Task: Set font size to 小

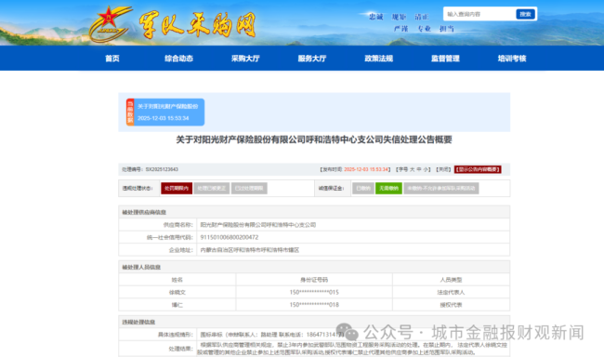Action: (426, 169)
